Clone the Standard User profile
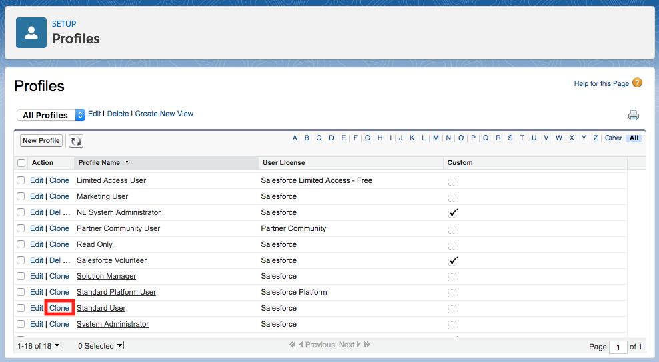Screen dimensions: 659x362 [59, 308]
